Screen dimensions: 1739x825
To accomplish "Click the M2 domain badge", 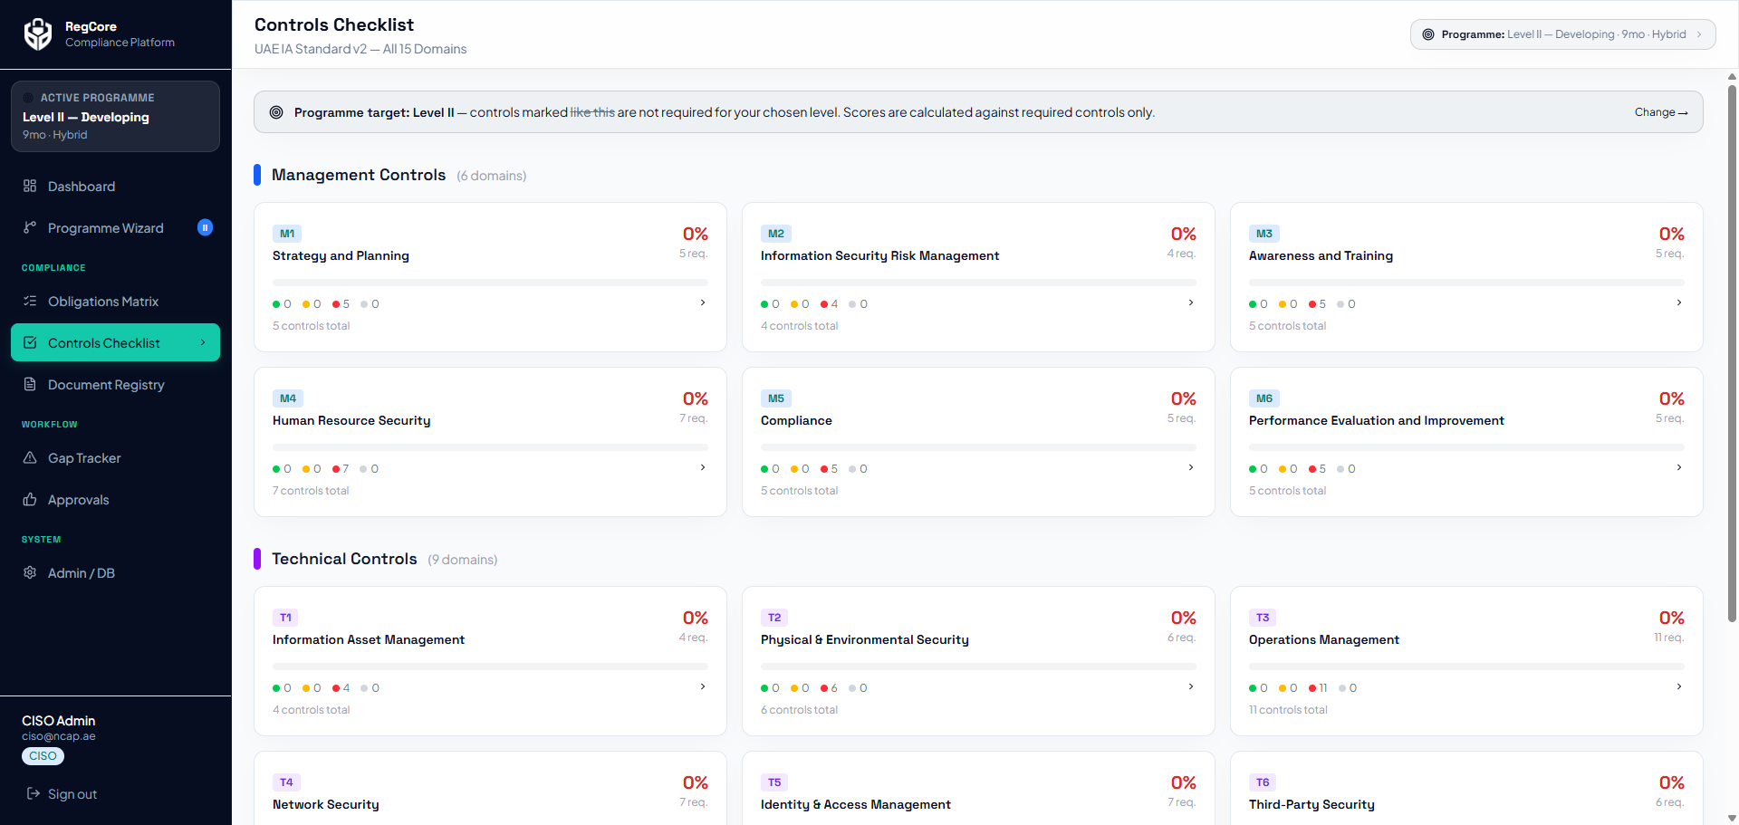I will pos(776,234).
